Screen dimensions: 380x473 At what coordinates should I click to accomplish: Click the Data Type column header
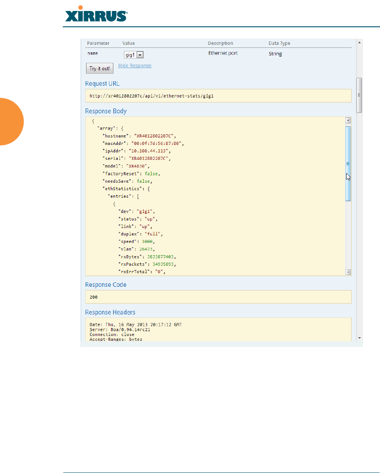(x=279, y=43)
